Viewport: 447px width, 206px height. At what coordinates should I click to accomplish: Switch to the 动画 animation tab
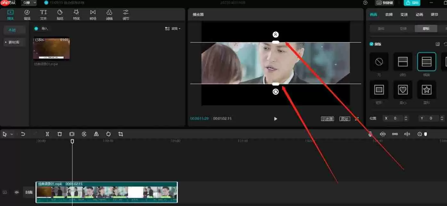(419, 14)
